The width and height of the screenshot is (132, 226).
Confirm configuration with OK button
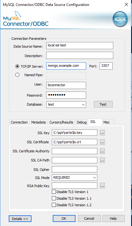point(64,218)
